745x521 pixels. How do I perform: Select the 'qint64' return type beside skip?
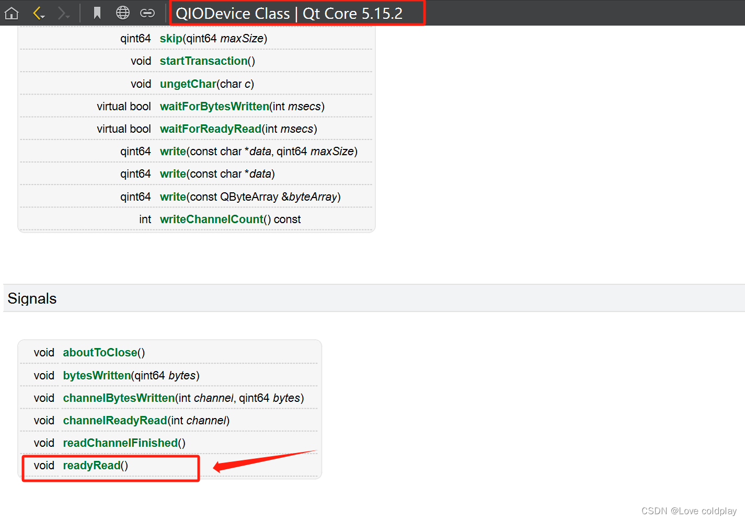pyautogui.click(x=135, y=39)
